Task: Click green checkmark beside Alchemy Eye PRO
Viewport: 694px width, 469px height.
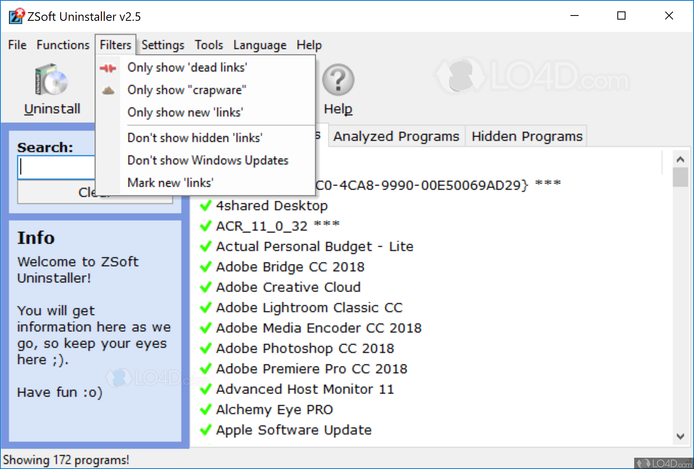Action: [x=206, y=409]
